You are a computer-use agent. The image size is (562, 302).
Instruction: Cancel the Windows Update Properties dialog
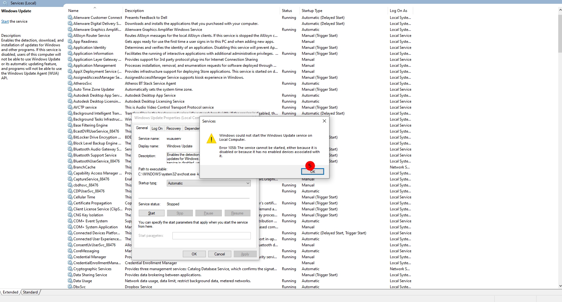(220, 254)
